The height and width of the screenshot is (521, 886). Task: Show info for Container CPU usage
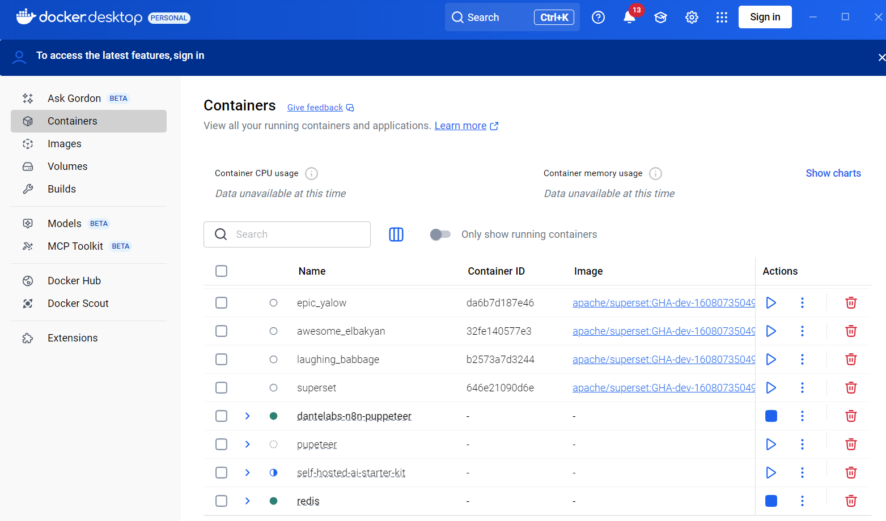[311, 173]
